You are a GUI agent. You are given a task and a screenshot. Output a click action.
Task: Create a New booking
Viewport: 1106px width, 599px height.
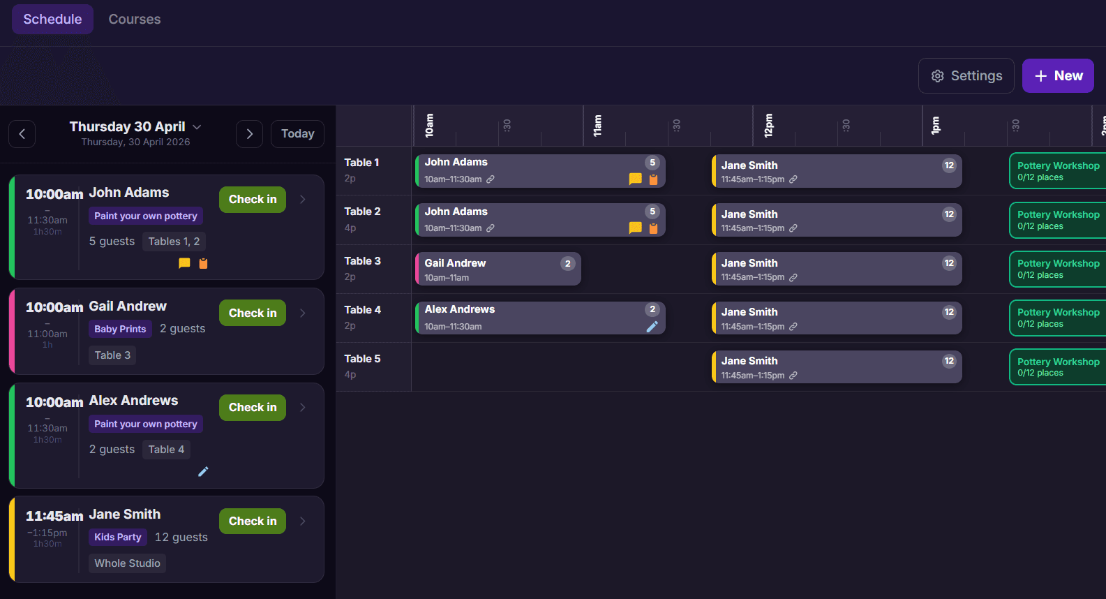[1058, 75]
